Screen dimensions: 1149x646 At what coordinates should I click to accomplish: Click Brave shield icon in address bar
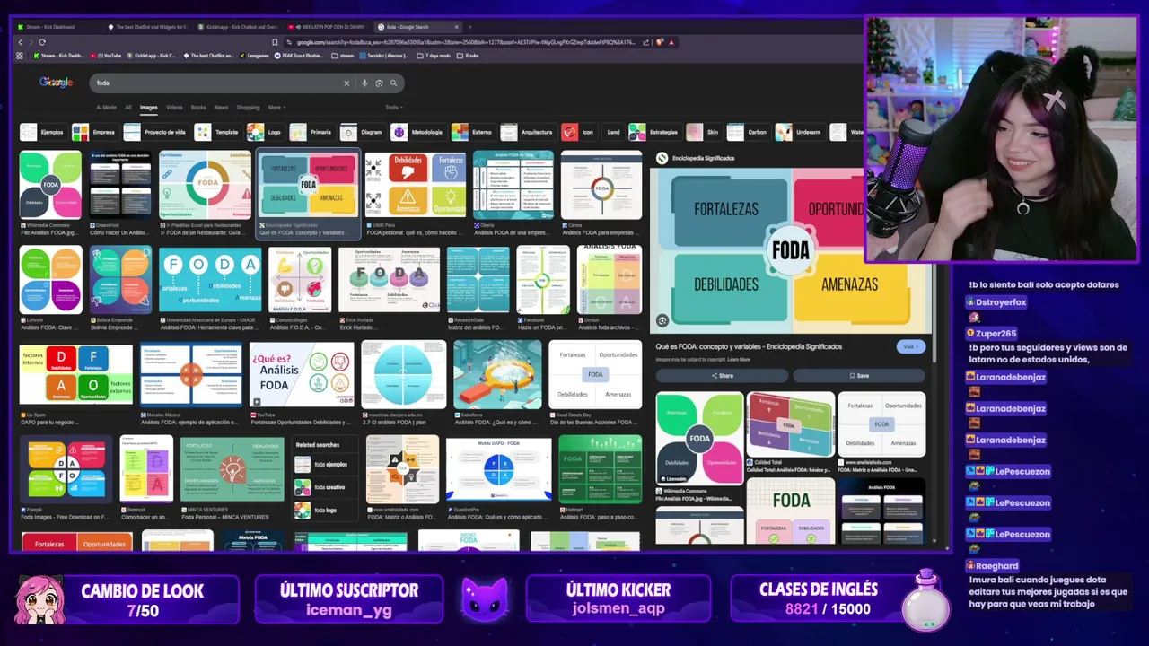point(660,42)
